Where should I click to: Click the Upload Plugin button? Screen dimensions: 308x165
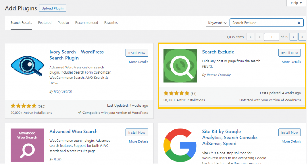click(x=53, y=8)
